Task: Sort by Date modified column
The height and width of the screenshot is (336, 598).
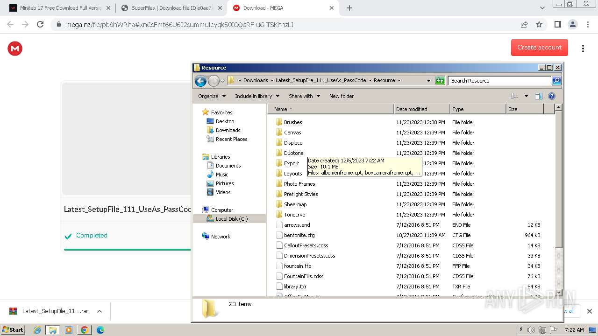Action: (x=422, y=109)
